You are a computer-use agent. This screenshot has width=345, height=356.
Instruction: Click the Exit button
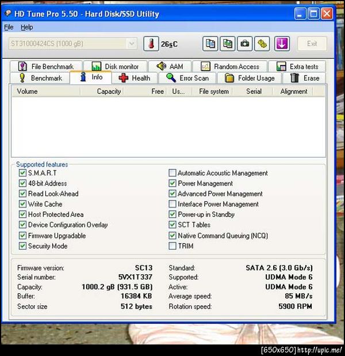click(x=312, y=44)
